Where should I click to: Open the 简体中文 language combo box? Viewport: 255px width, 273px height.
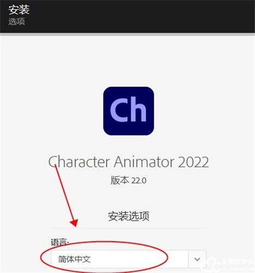(129, 259)
